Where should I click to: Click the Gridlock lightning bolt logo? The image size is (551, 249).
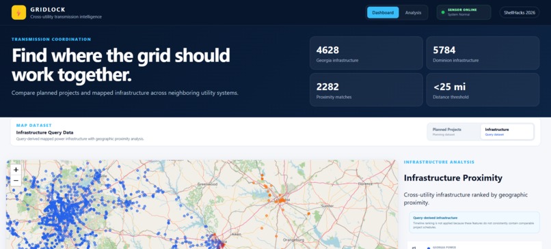(x=18, y=12)
